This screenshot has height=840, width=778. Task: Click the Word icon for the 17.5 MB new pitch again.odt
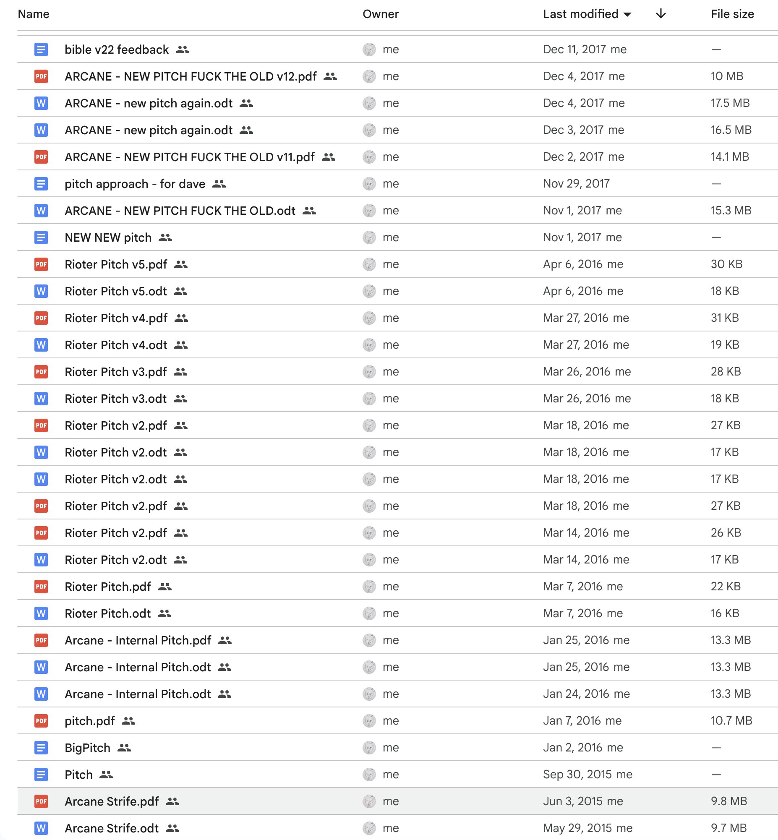pyautogui.click(x=41, y=103)
